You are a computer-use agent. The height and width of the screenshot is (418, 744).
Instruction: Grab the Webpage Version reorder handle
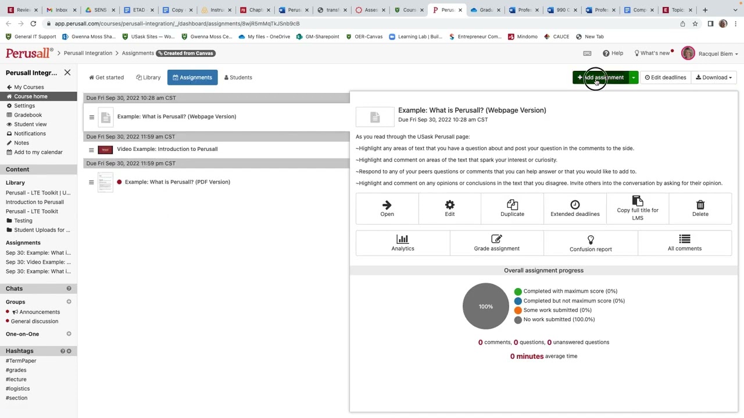(91, 117)
